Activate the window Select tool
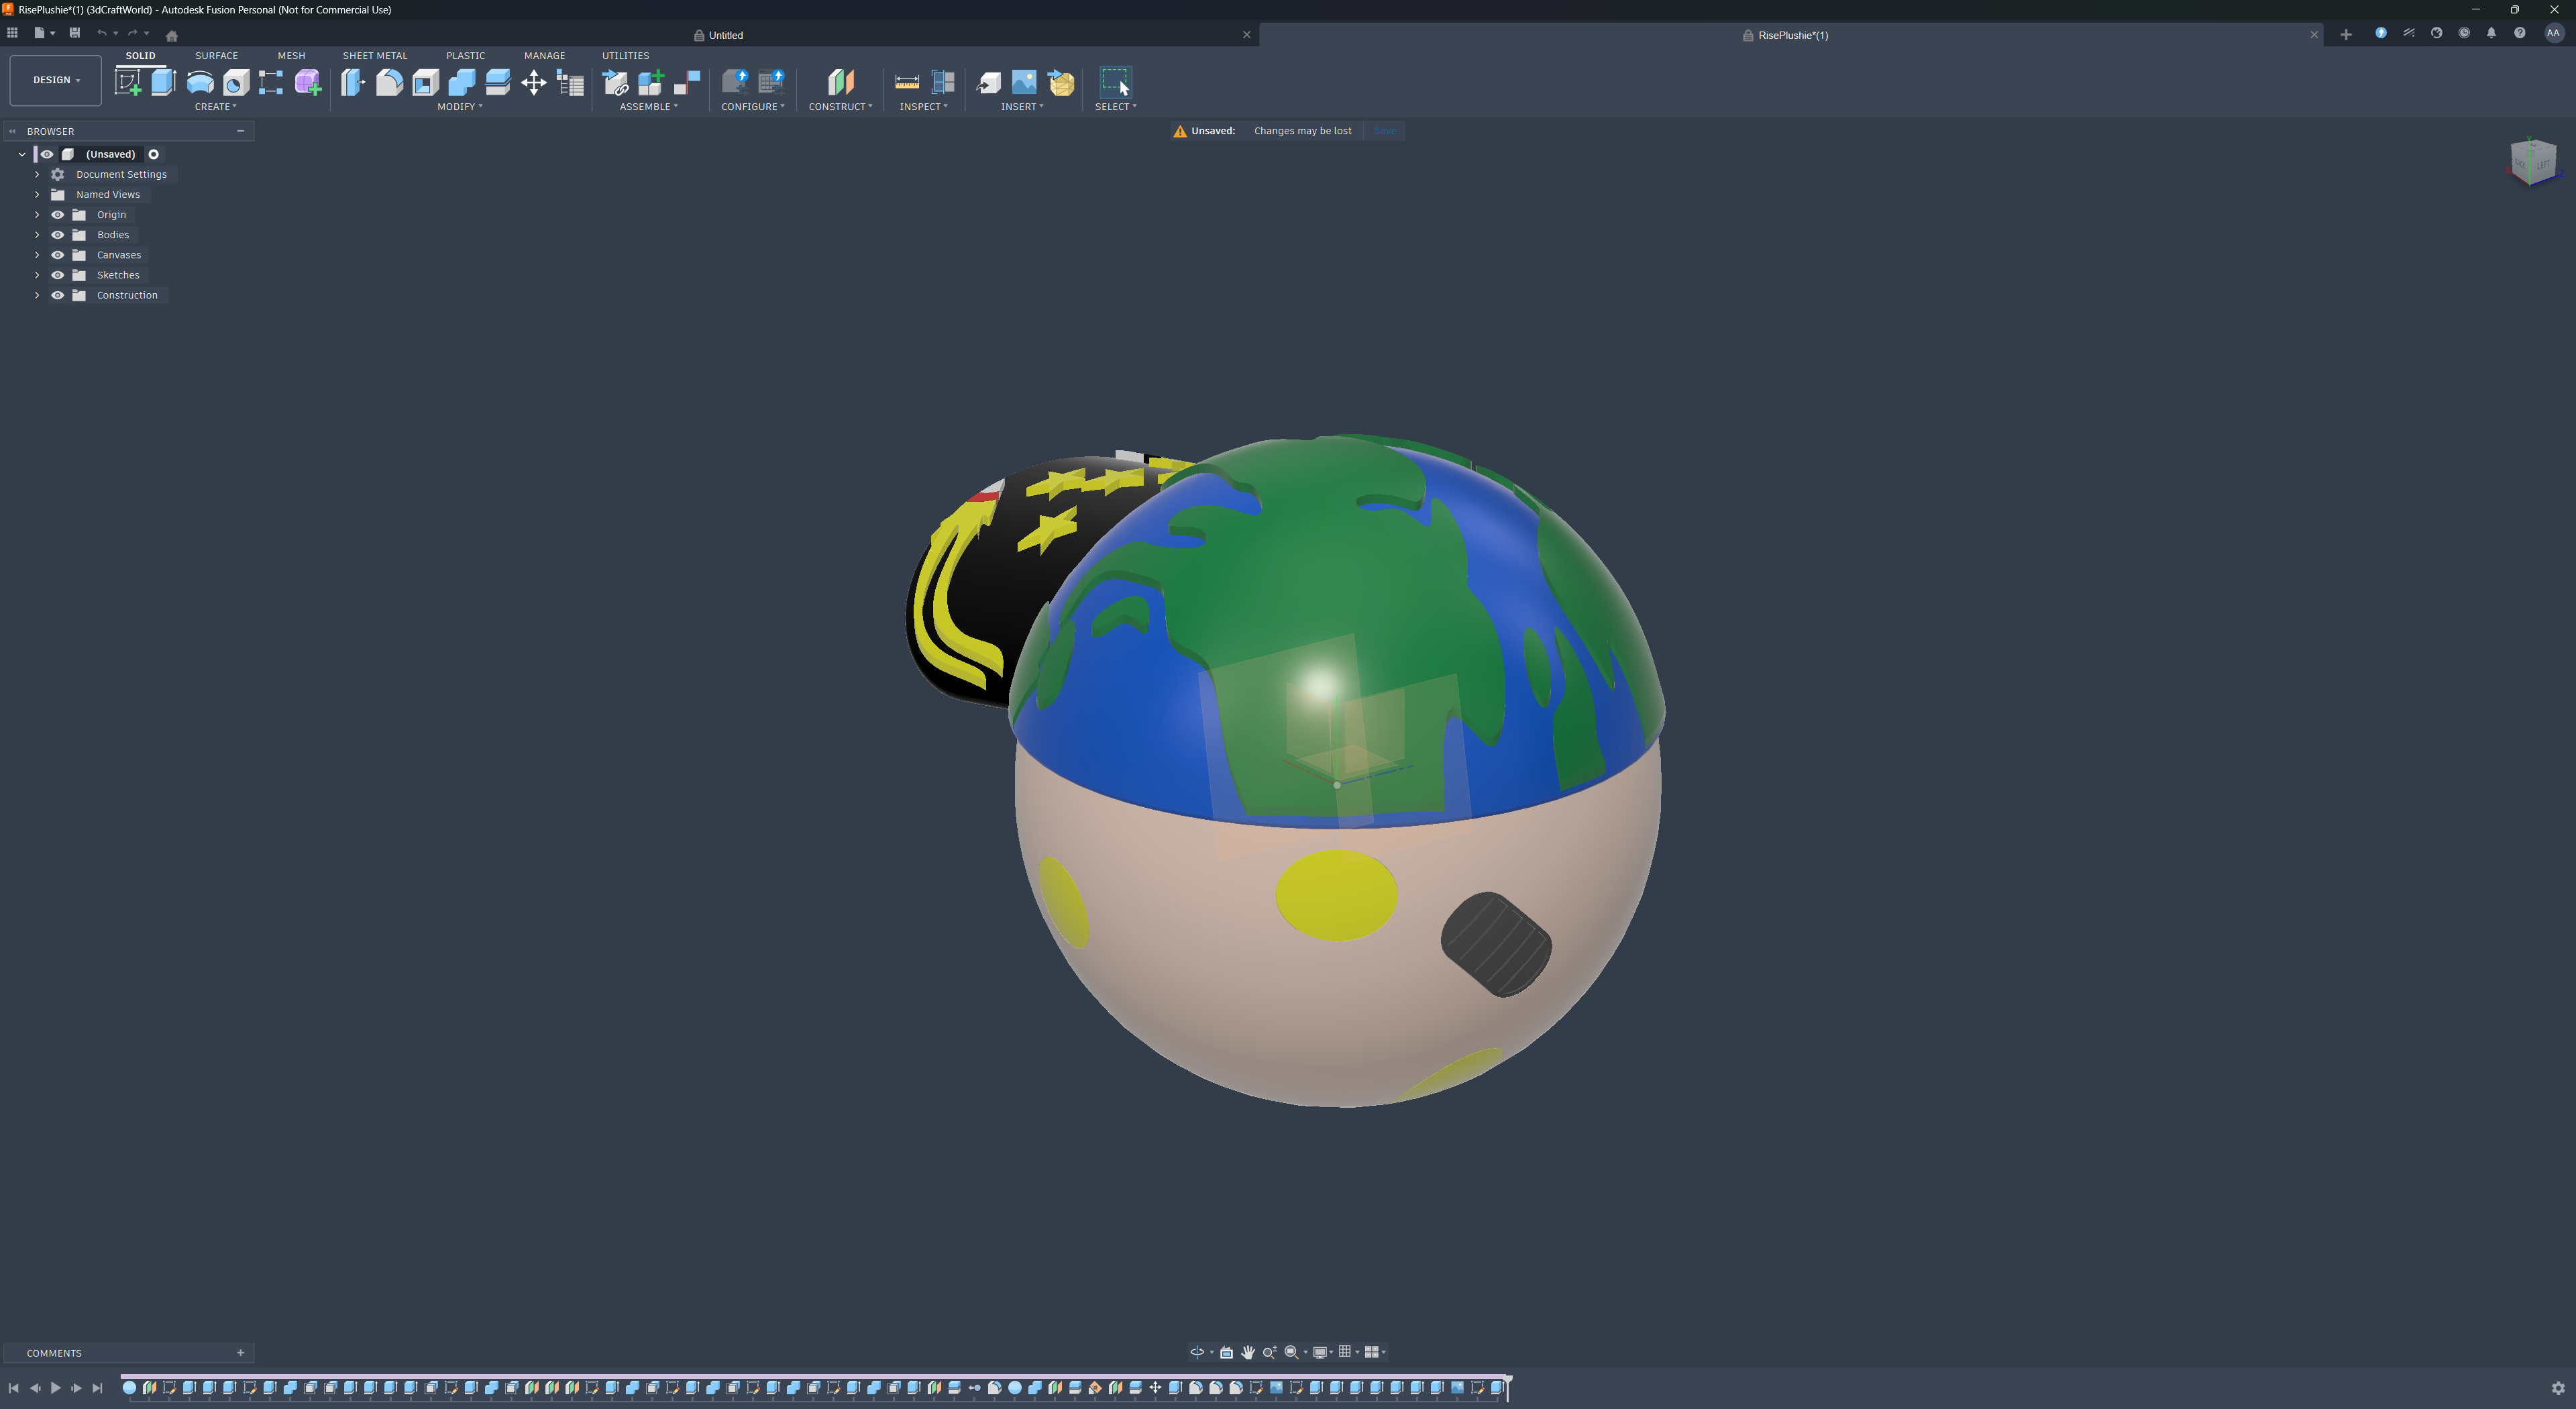 coord(1115,82)
